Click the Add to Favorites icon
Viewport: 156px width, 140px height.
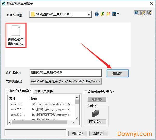(149, 13)
